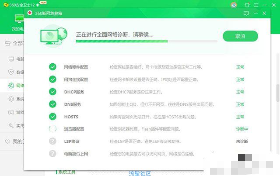280x176 pixels.
Task: Click the 正在进行全面网络诊断 status message
Action: tap(115, 35)
